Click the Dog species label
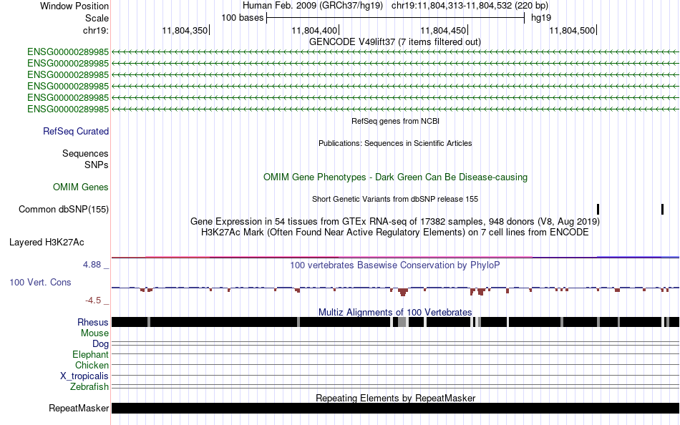 tap(100, 344)
